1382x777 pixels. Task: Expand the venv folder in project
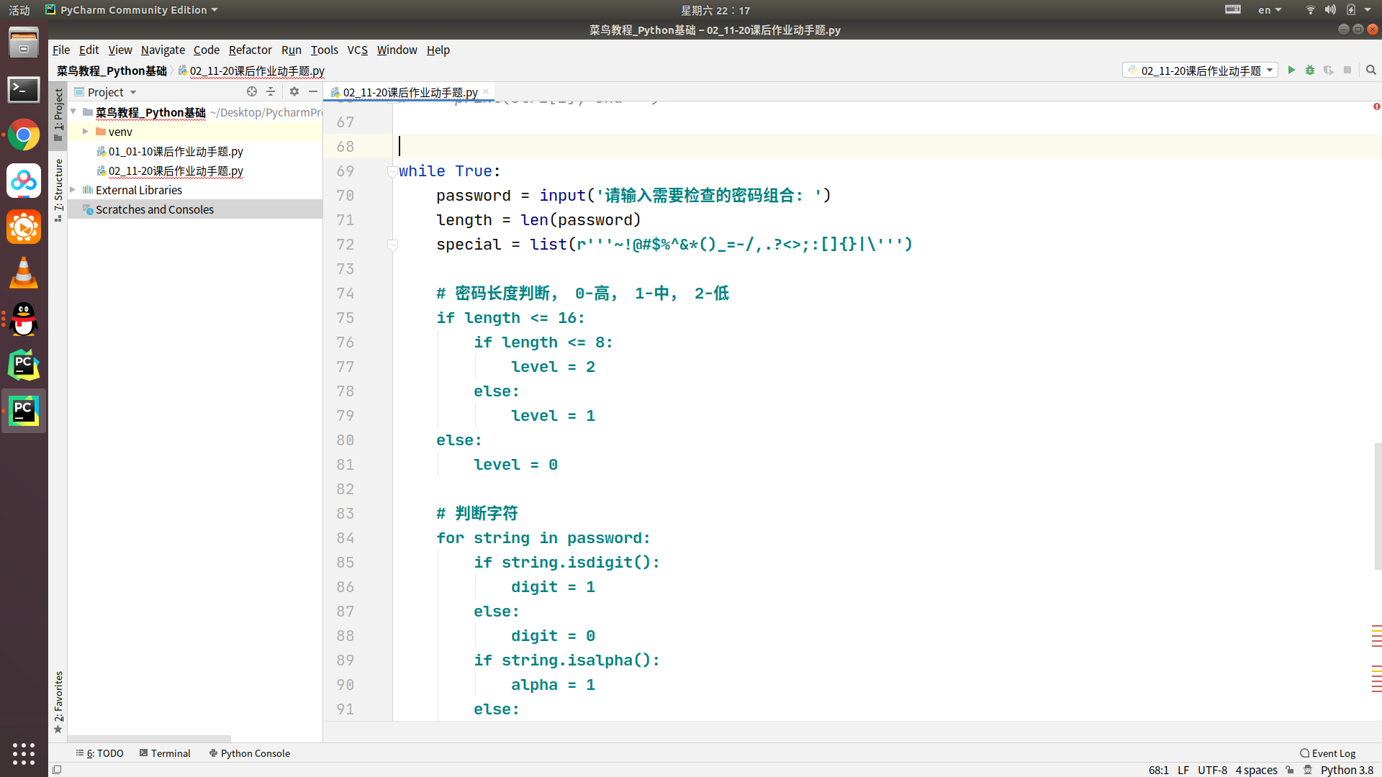(x=87, y=132)
